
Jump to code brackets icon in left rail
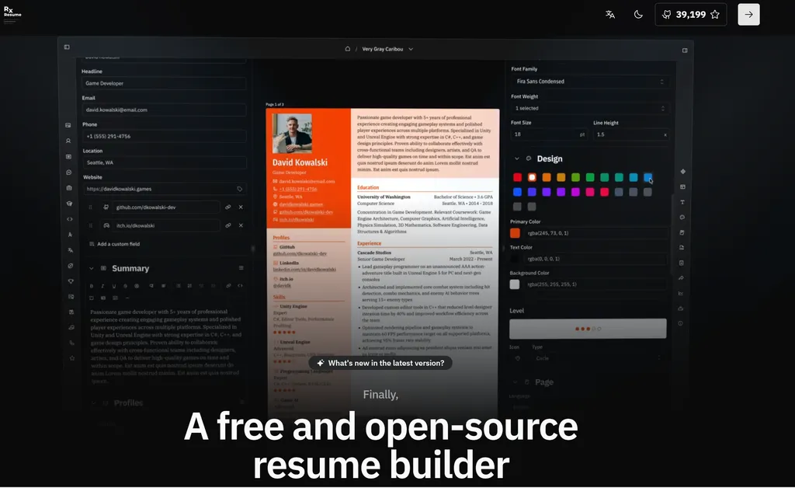(69, 219)
